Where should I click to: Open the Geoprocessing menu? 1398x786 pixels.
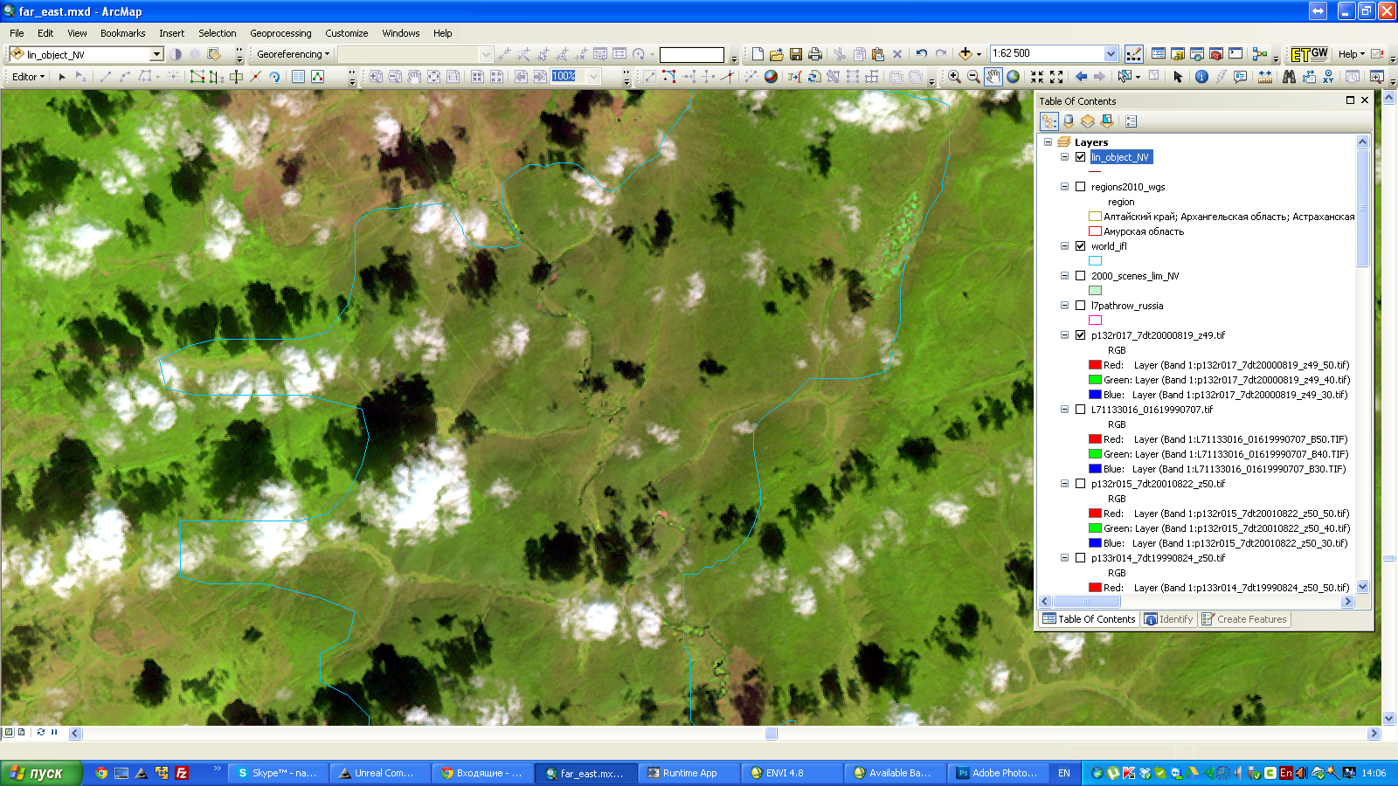tap(280, 33)
